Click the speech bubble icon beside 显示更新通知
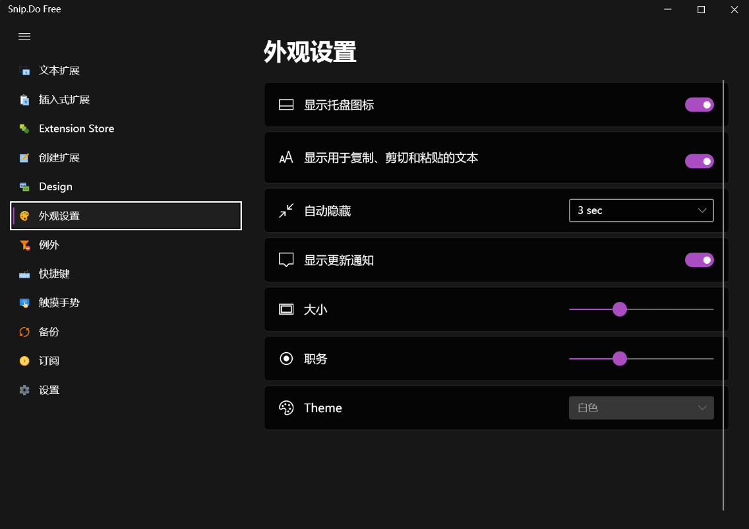The width and height of the screenshot is (749, 529). [286, 260]
